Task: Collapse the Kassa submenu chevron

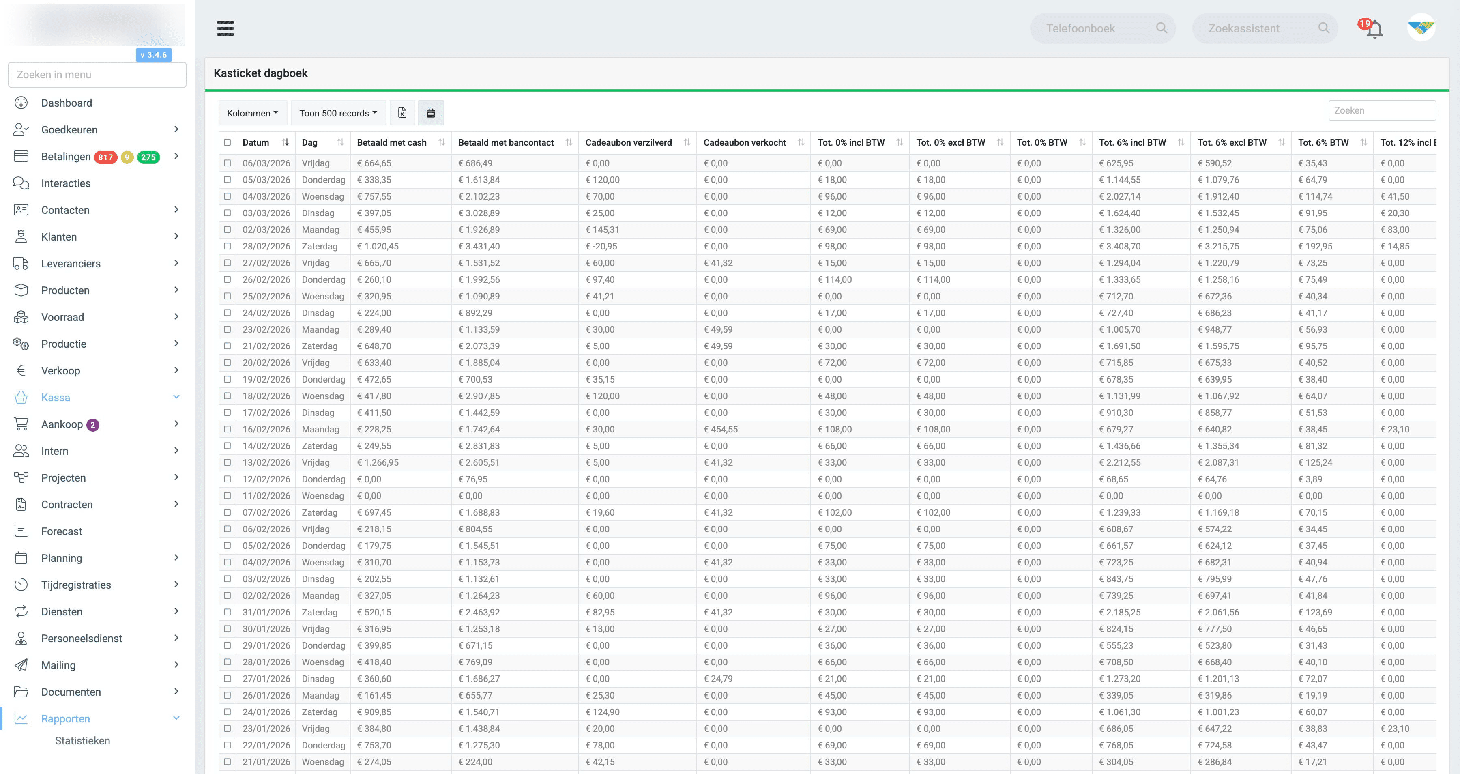Action: [x=176, y=397]
